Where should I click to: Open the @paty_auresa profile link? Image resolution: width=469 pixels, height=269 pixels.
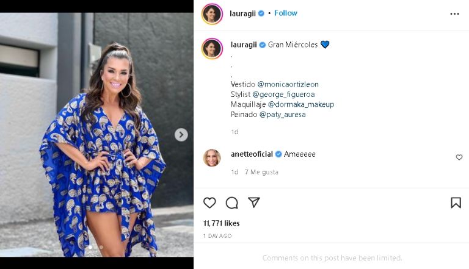click(x=282, y=115)
